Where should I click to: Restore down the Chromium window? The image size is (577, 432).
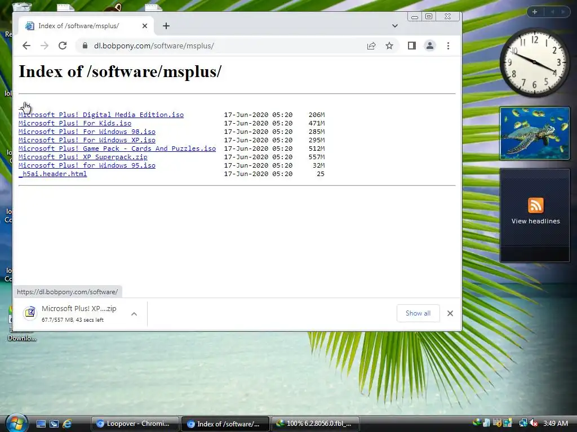pos(429,16)
